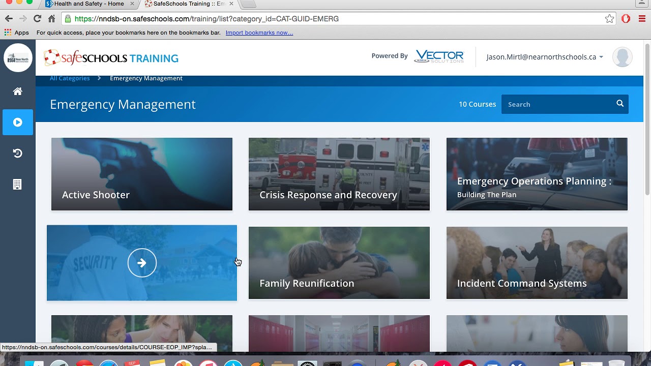Click the Import bookmarks now link
The width and height of the screenshot is (651, 366).
259,33
